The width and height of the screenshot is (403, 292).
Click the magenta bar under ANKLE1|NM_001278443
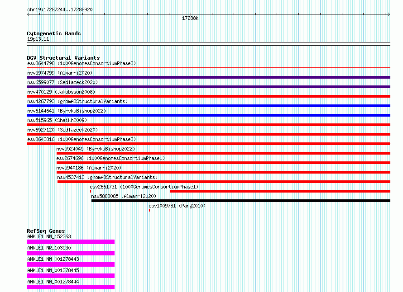(71, 264)
